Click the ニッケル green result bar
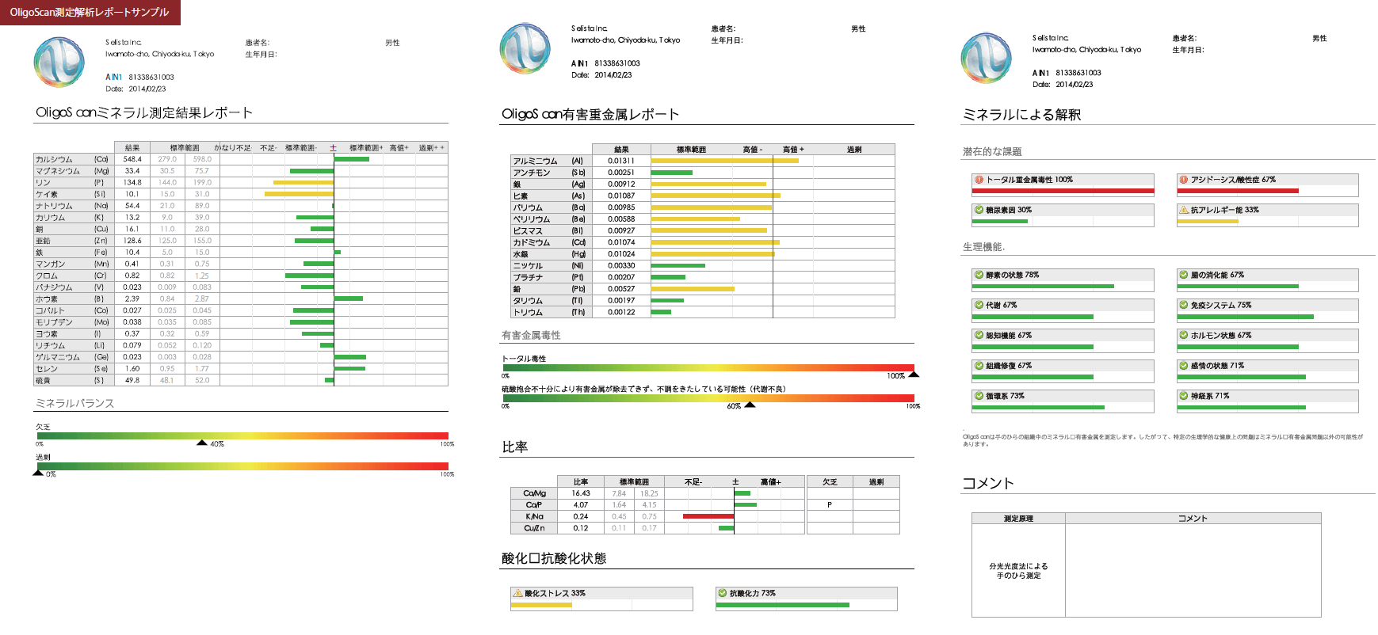 [x=678, y=265]
